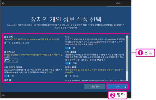Viewport: 156px width, 100px height.
Task: Toggle the 내 장치 찾기 switch
Action: [7, 61]
